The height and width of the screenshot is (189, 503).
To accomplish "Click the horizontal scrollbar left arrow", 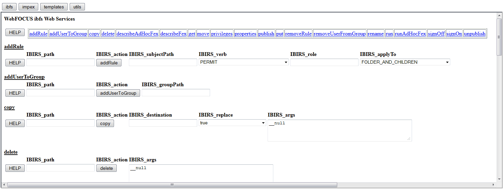I will 4,185.
